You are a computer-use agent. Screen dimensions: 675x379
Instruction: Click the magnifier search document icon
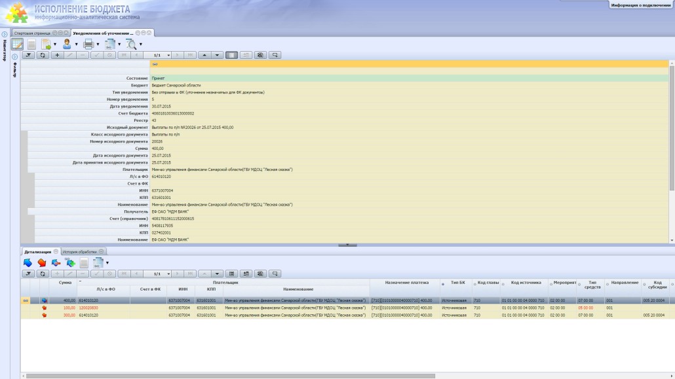(x=131, y=44)
